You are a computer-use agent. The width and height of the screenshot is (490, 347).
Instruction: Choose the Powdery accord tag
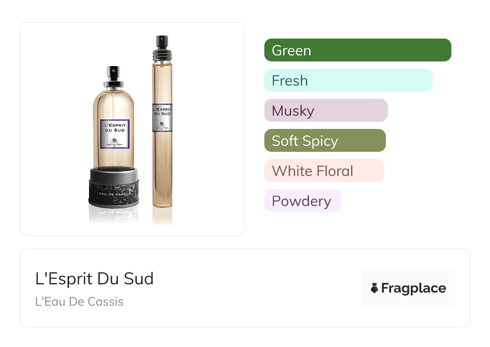tap(303, 201)
